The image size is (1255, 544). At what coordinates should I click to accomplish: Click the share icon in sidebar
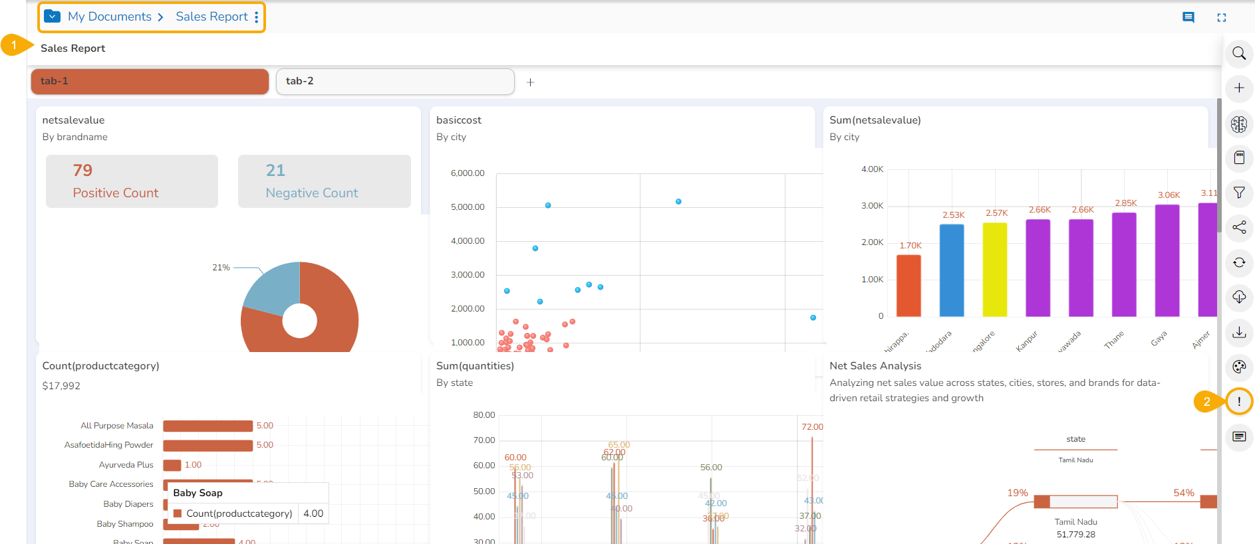coord(1238,227)
